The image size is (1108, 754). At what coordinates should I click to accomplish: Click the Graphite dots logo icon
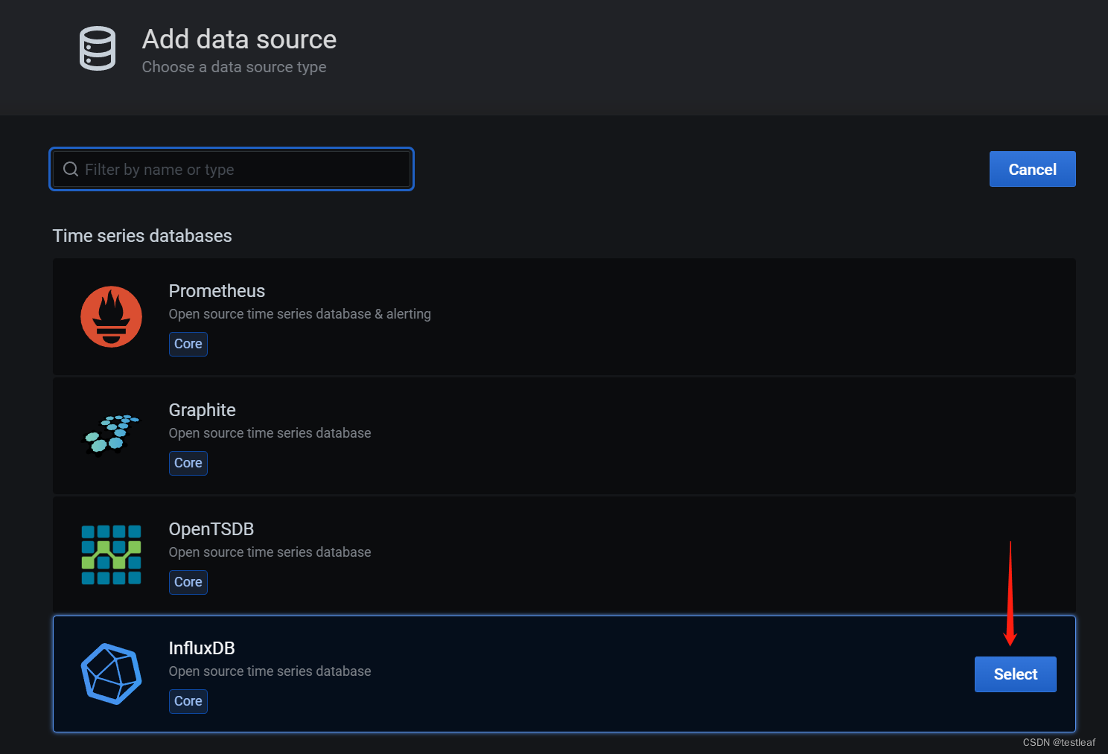110,435
